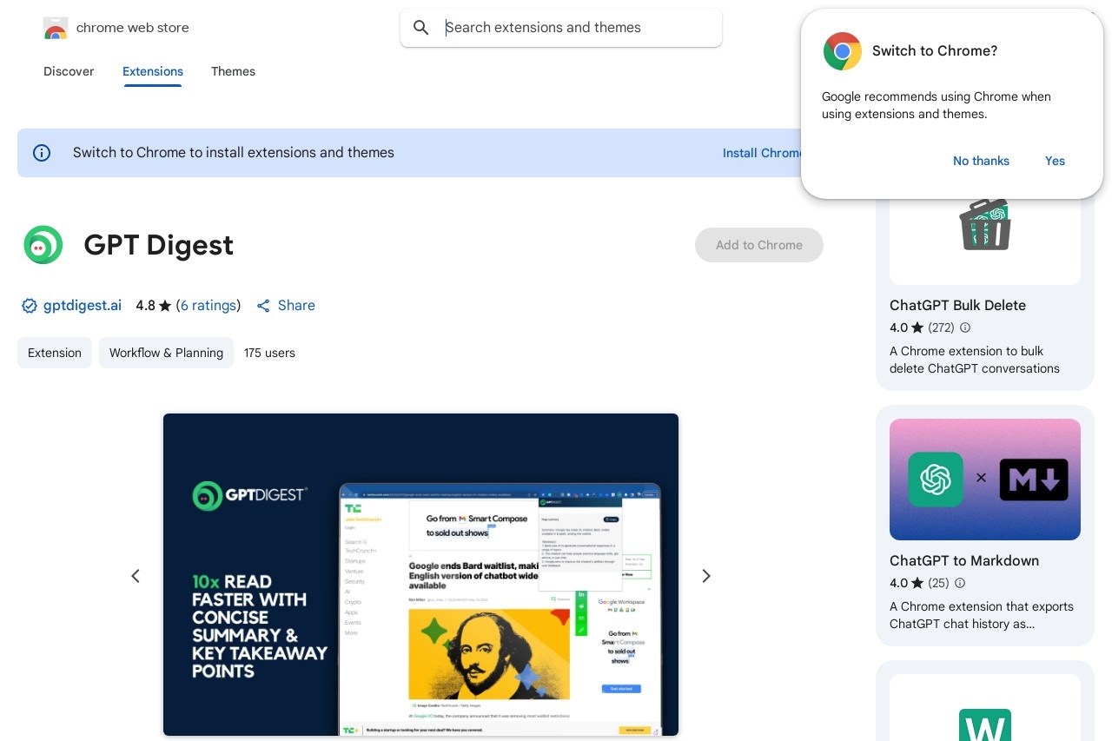The image size is (1112, 741).
Task: Click the share icon beside Share
Action: pos(263,306)
